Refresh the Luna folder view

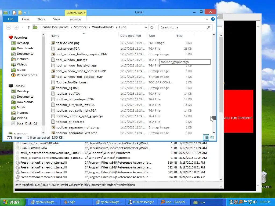pyautogui.click(x=152, y=28)
